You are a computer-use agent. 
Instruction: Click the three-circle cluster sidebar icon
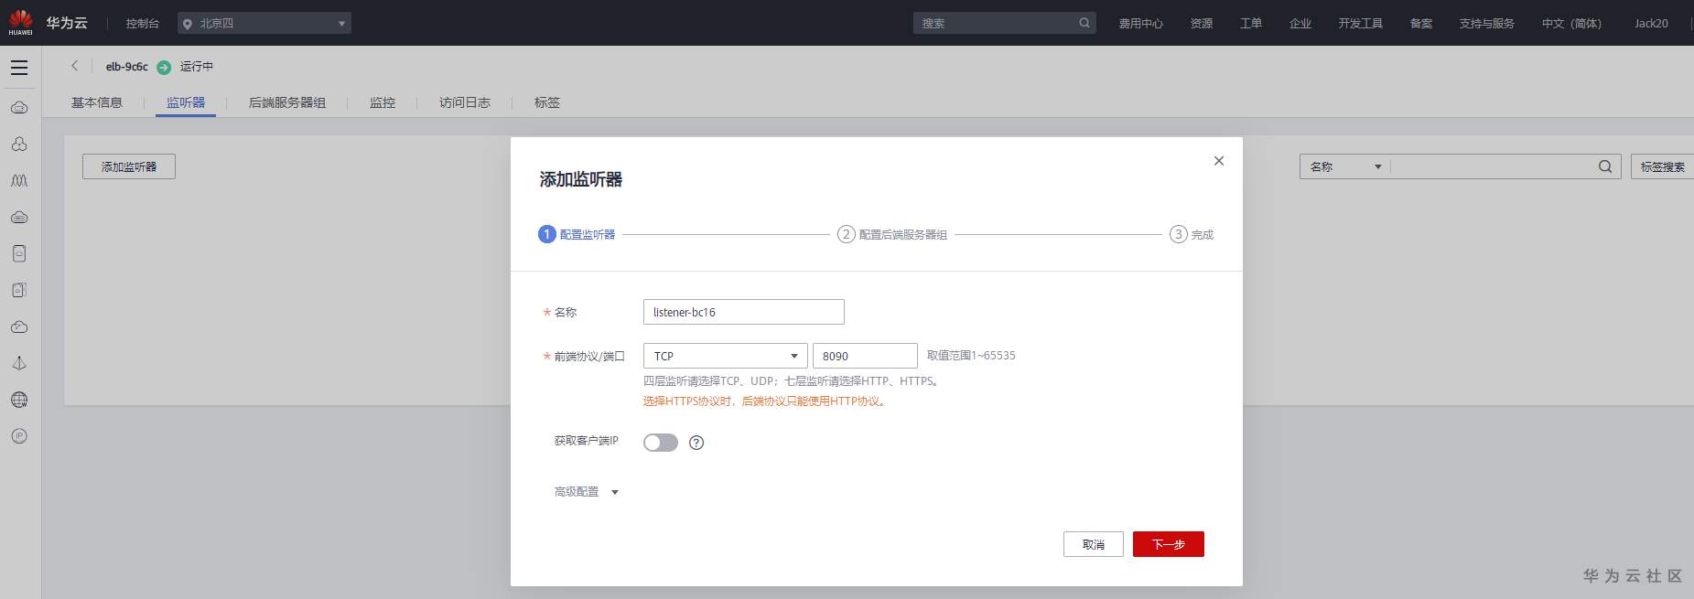click(19, 144)
